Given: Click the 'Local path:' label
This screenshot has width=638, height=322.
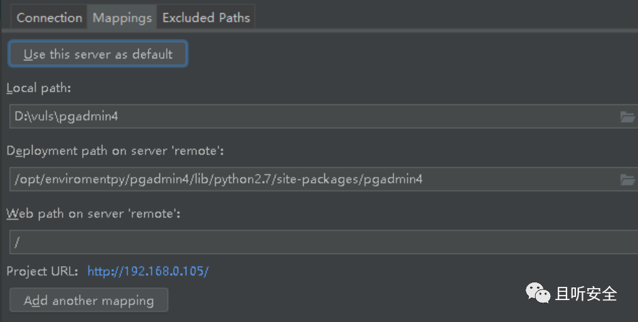Looking at the screenshot, I should coord(39,88).
